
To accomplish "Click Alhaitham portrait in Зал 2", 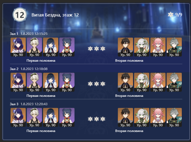I will click(x=174, y=82).
